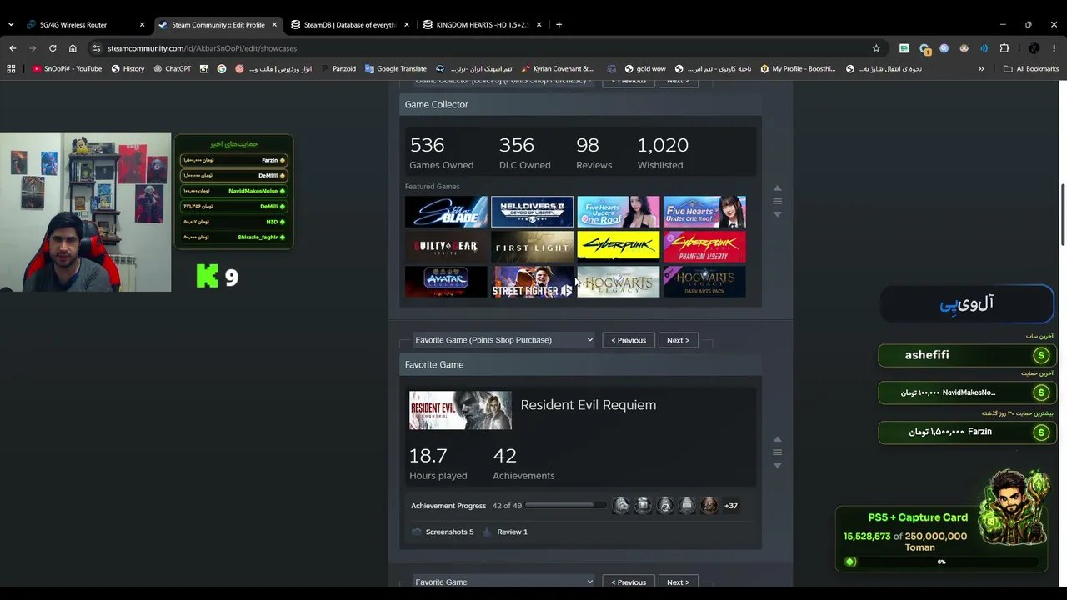Open the My Profile - Boosthi bookmark

point(798,69)
